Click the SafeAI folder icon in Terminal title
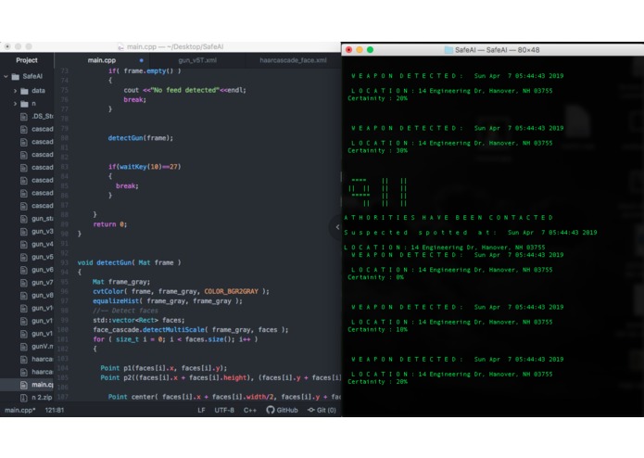This screenshot has width=644, height=458. click(448, 50)
